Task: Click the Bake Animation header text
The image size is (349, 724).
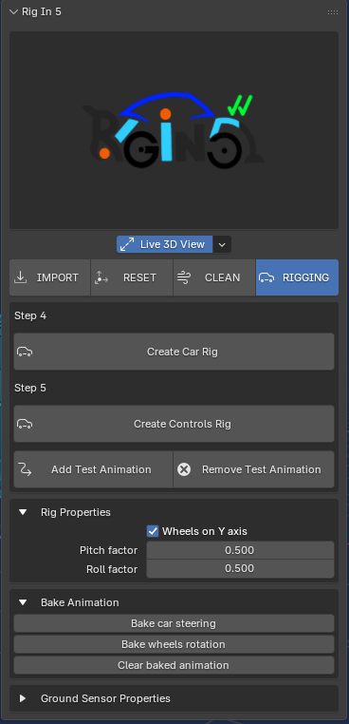Action: [80, 602]
